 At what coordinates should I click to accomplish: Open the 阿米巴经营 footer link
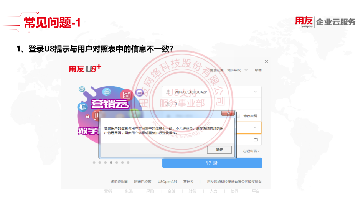pyautogui.click(x=143, y=181)
